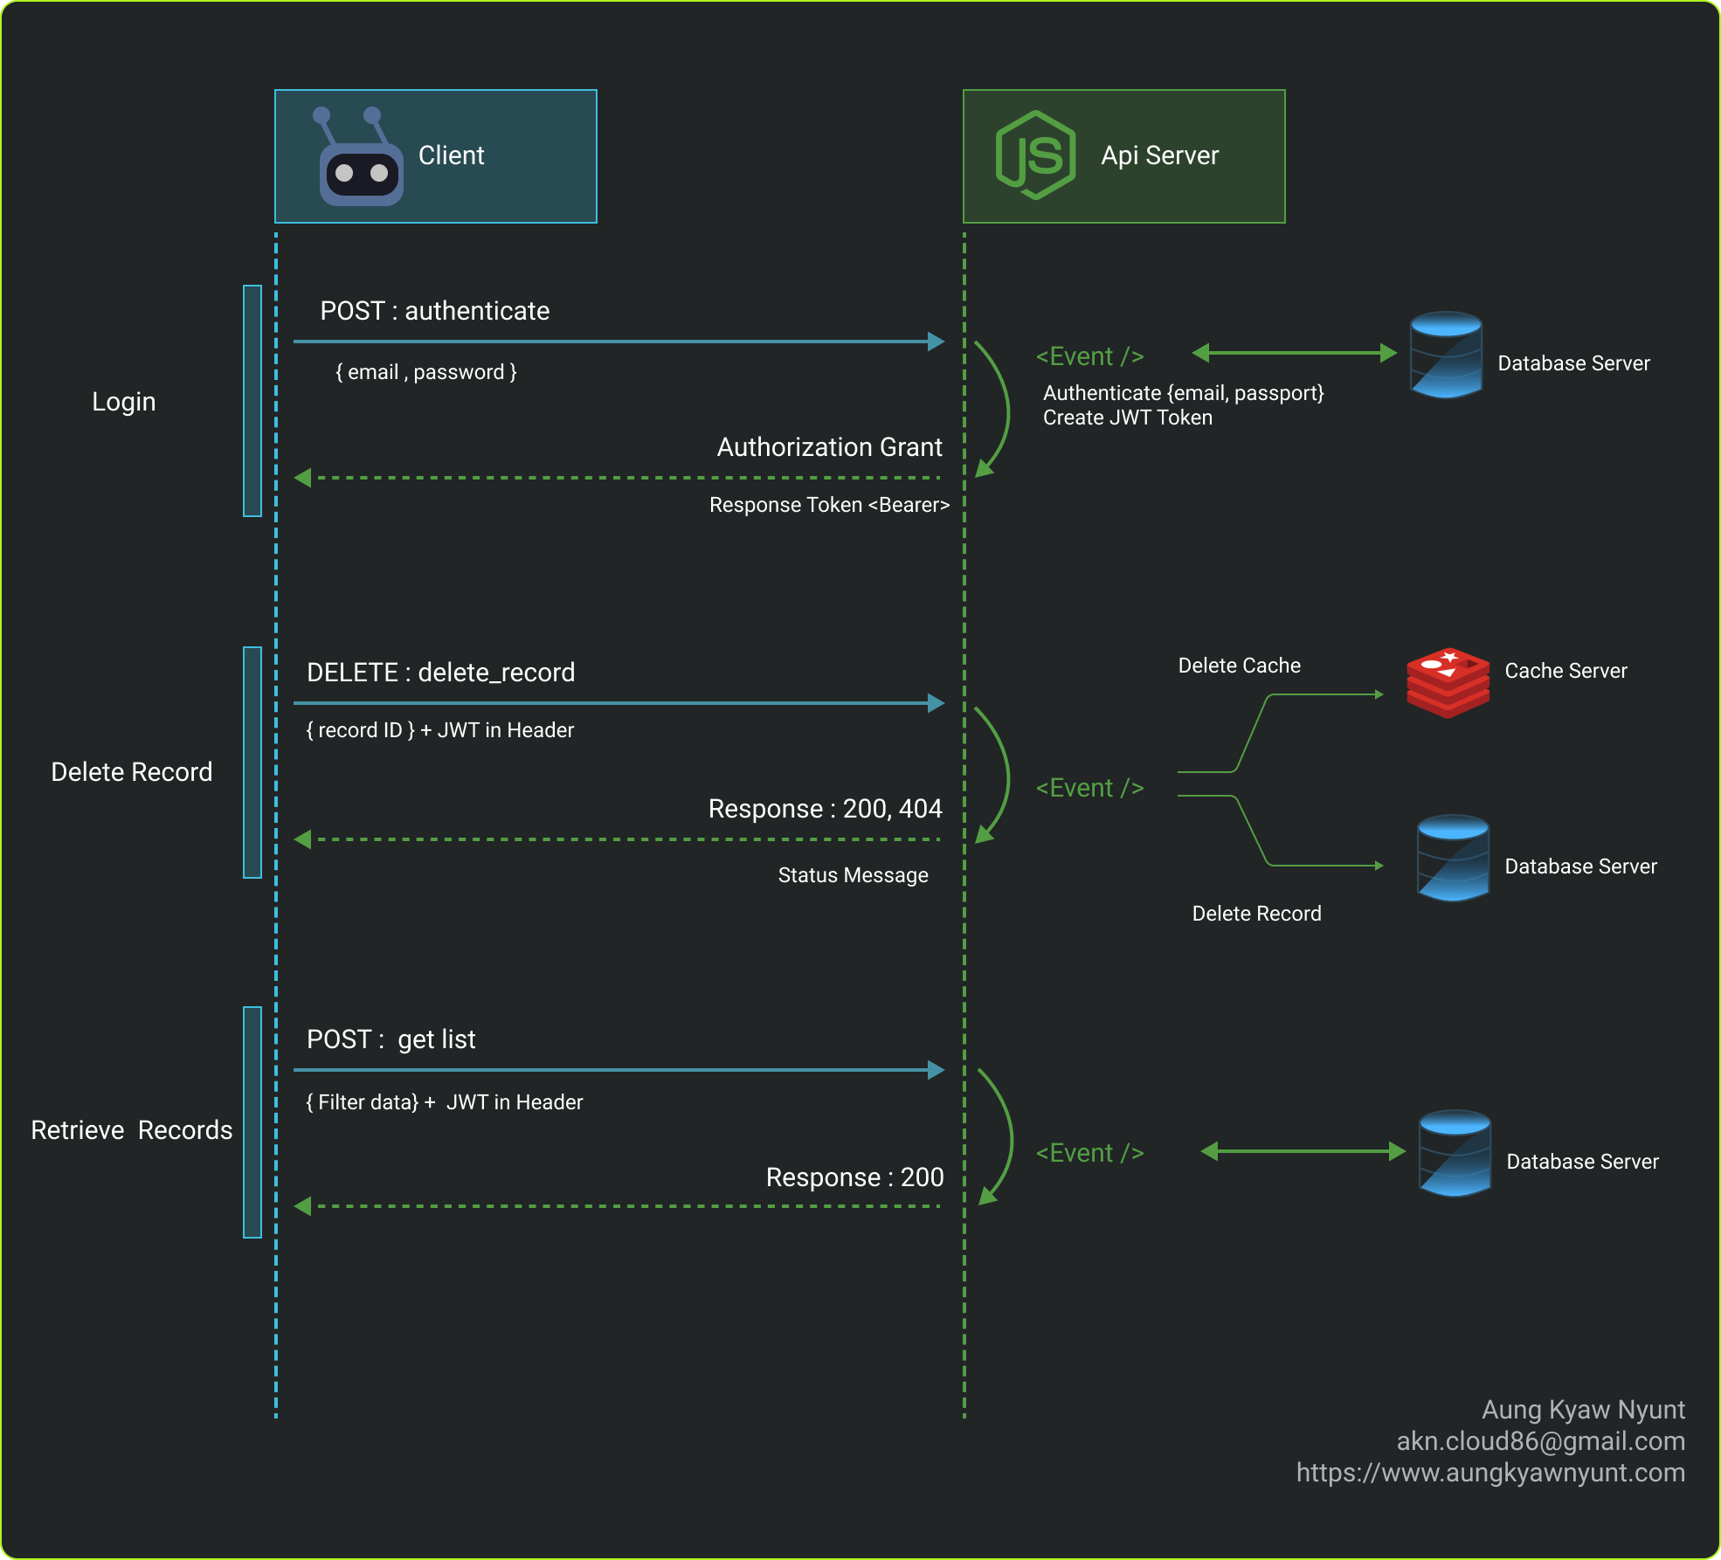1721x1560 pixels.
Task: Click the Database Server icon in the Retrieve Records row
Action: [1455, 1153]
